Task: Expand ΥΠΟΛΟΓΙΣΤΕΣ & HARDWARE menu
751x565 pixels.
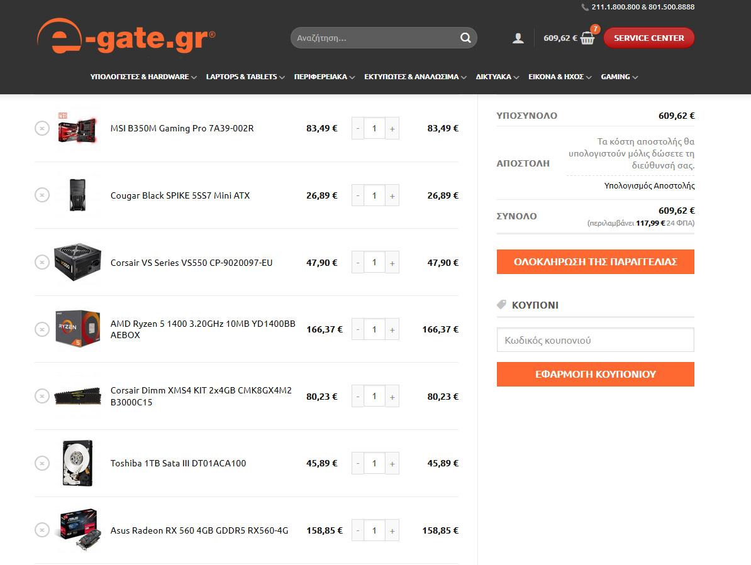Action: [143, 77]
